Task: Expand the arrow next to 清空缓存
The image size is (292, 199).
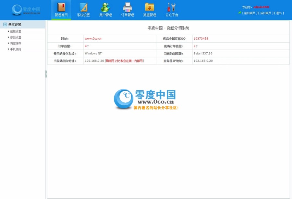Action: [8, 43]
